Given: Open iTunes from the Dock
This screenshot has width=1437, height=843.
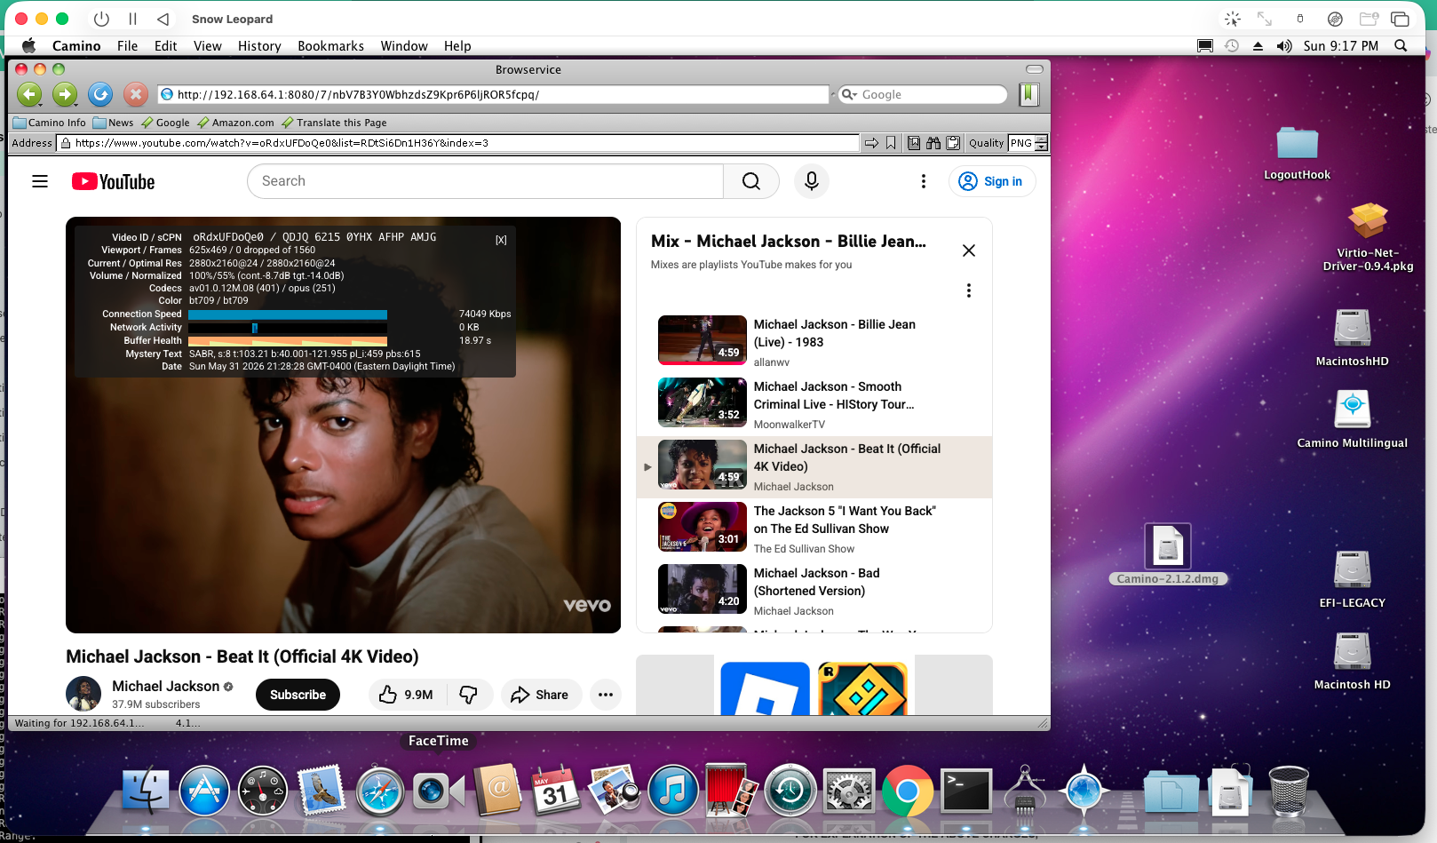Looking at the screenshot, I should click(673, 790).
